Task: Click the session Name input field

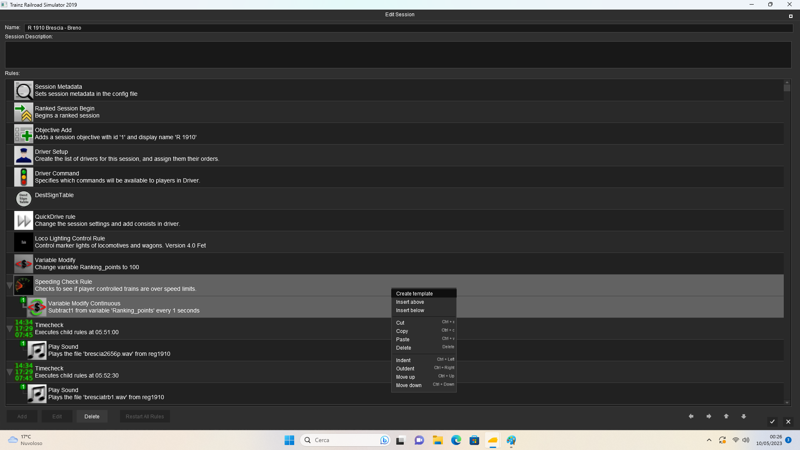Action: (408, 28)
